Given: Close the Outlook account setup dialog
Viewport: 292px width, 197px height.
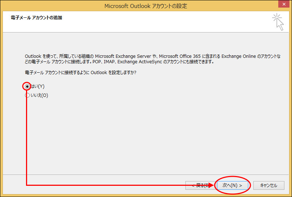Looking at the screenshot, I should (x=284, y=4).
